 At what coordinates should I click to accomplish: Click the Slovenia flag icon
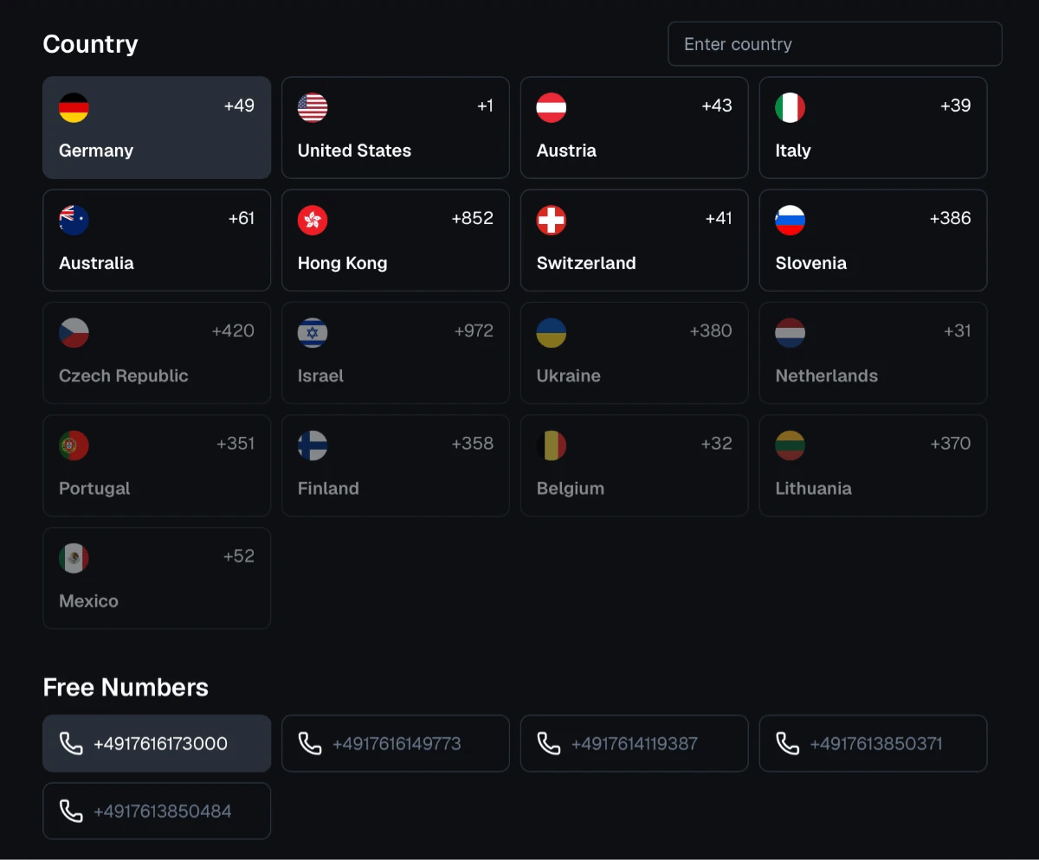(x=791, y=221)
